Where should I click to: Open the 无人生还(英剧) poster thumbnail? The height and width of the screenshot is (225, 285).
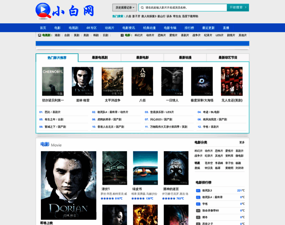click(x=232, y=81)
